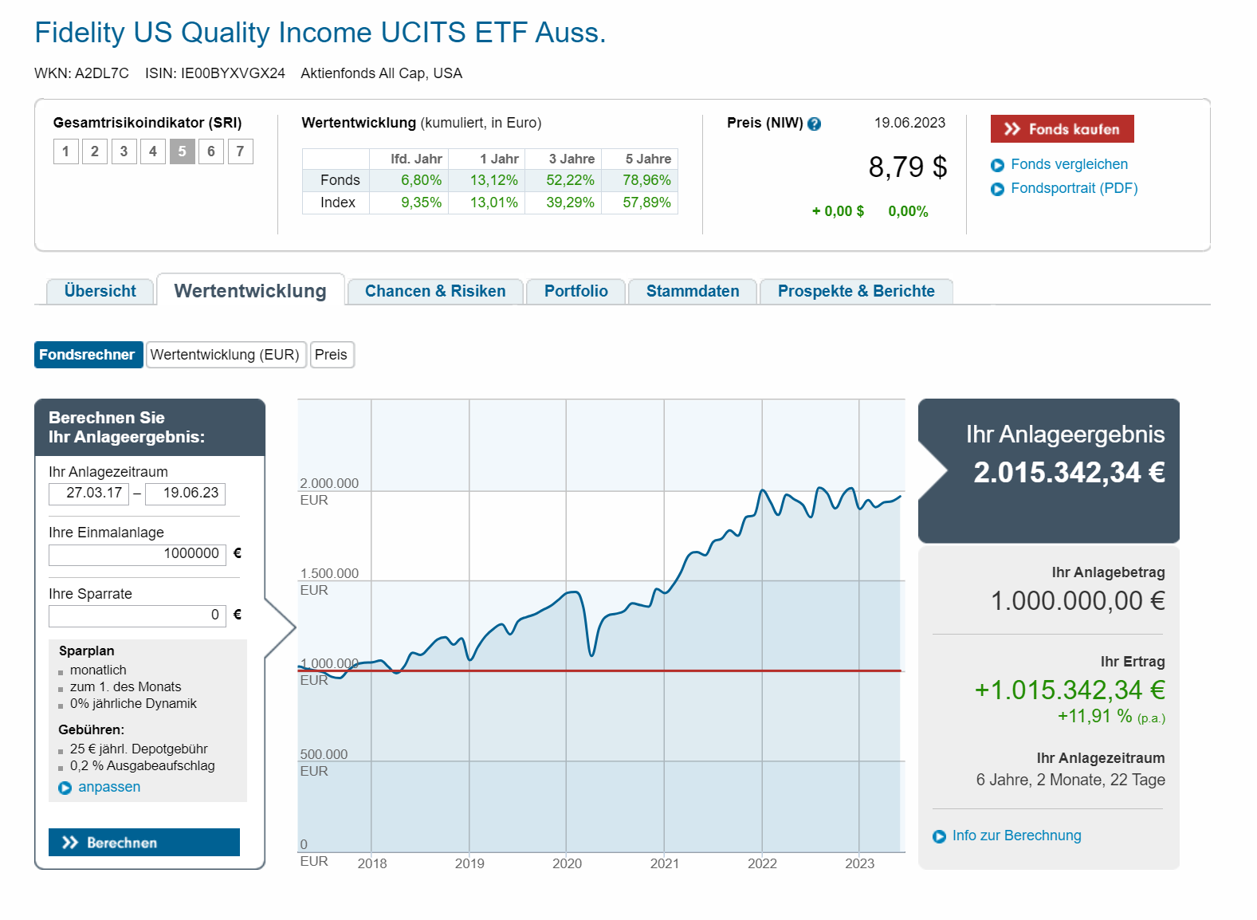
Task: Click the 2020 label on chart axis
Action: coord(567,863)
